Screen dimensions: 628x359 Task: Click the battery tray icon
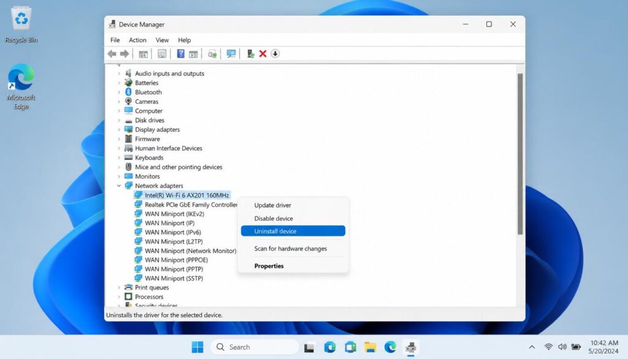pyautogui.click(x=576, y=347)
